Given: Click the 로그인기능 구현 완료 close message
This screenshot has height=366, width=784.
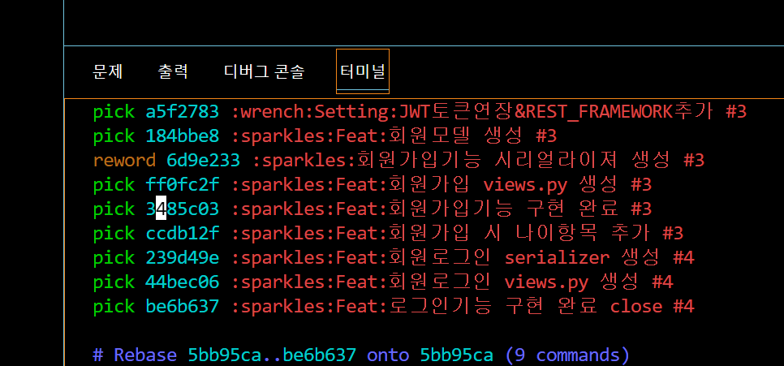Looking at the screenshot, I should click(x=525, y=306).
